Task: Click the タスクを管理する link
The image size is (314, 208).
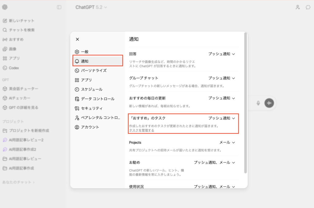Action: click(142, 130)
